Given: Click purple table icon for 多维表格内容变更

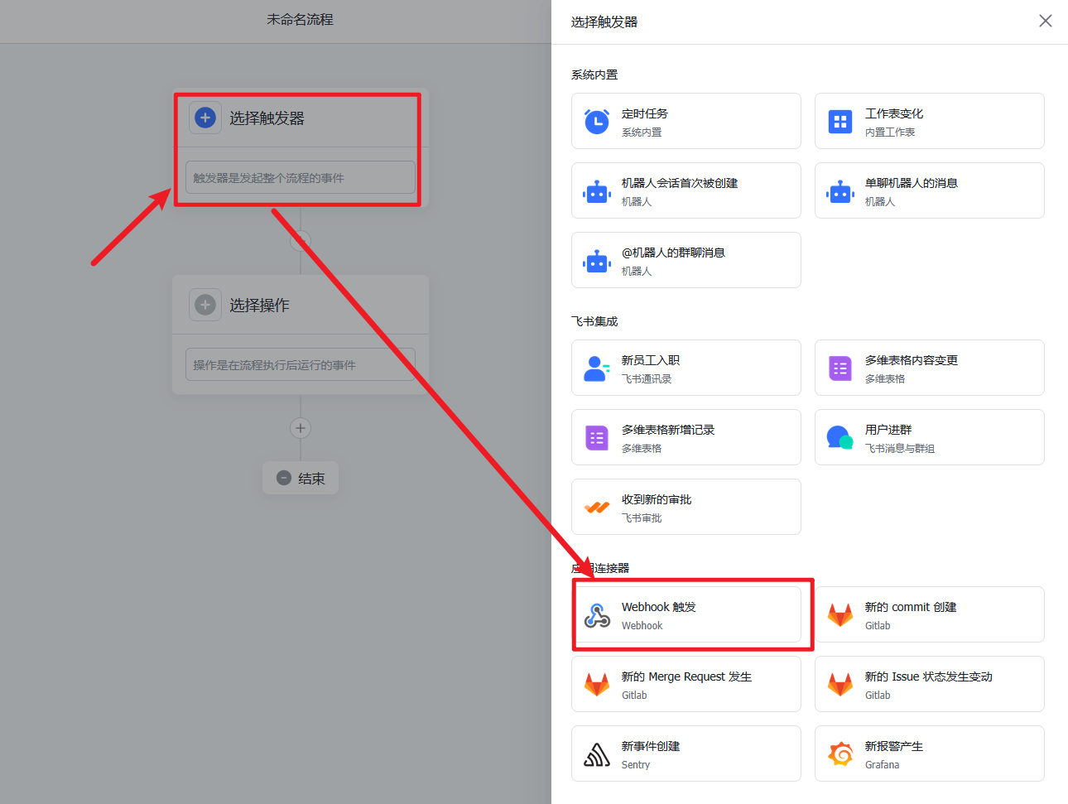Looking at the screenshot, I should coord(840,368).
